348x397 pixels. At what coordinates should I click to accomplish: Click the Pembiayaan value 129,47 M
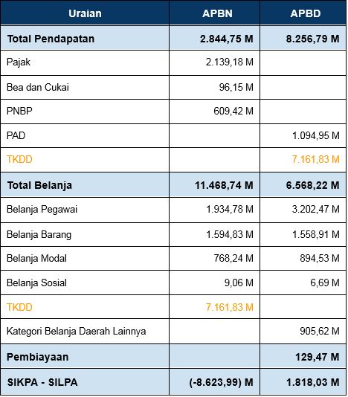[317, 358]
